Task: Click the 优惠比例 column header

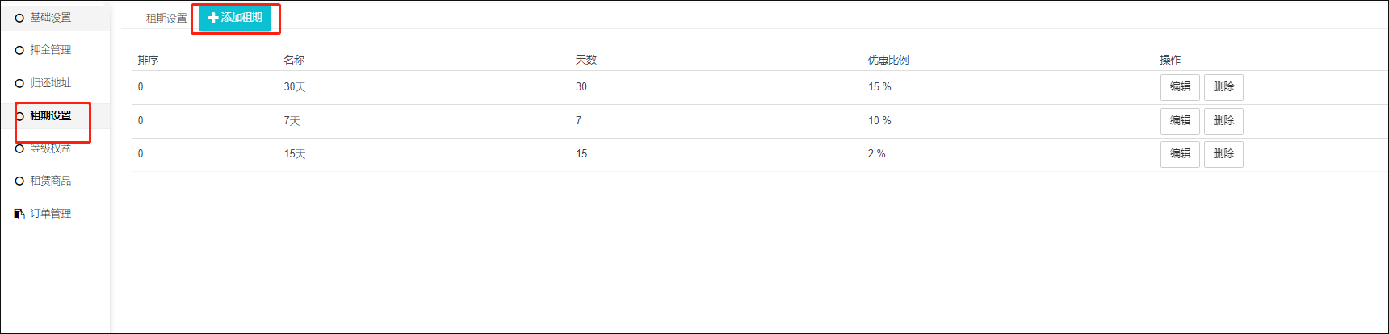Action: pos(888,61)
